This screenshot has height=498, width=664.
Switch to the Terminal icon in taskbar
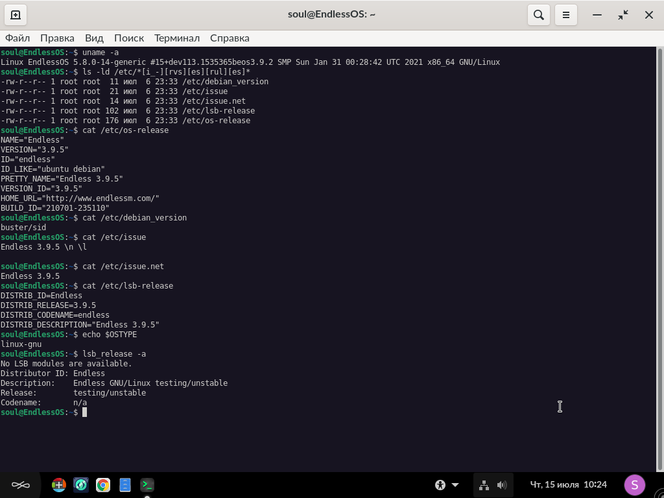pyautogui.click(x=147, y=485)
